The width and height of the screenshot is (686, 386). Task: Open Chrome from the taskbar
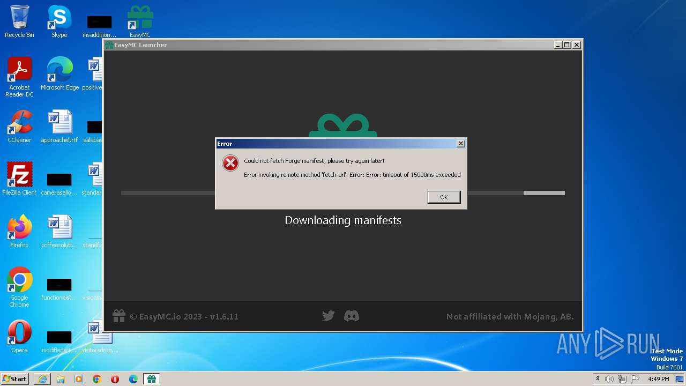pyautogui.click(x=97, y=379)
